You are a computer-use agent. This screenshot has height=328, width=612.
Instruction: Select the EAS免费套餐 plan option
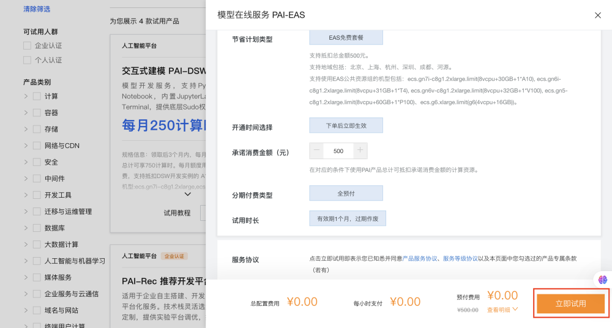point(346,37)
